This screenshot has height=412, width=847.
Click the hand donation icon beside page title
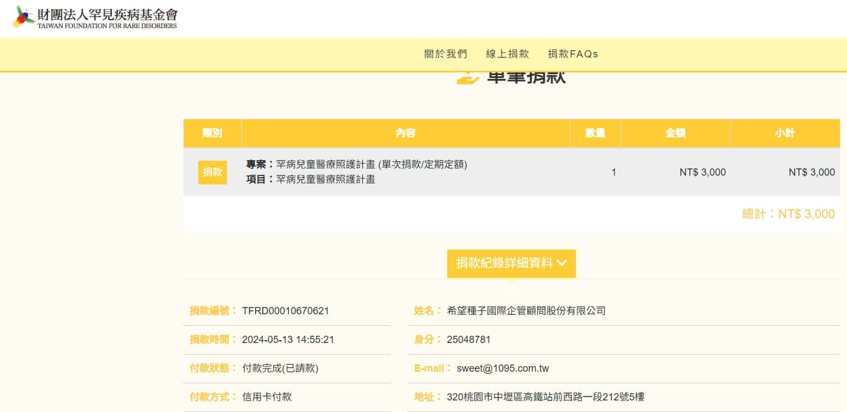pyautogui.click(x=467, y=78)
